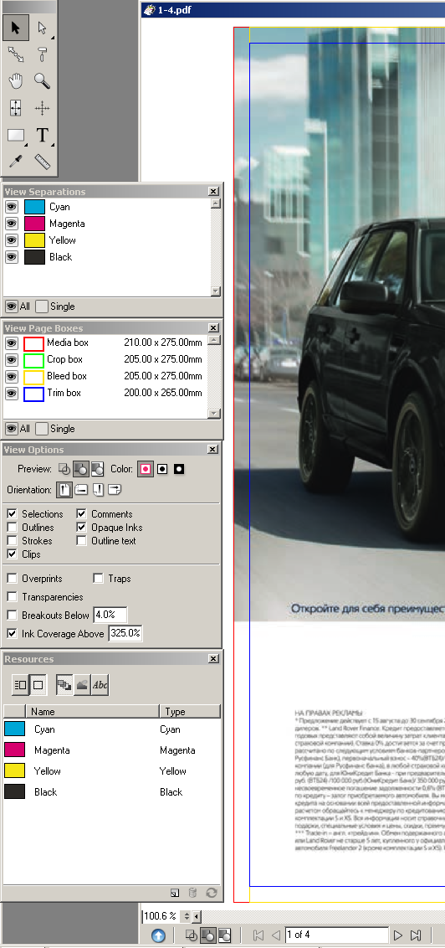
Task: Set orientation upside down in View Options
Action: 99,490
